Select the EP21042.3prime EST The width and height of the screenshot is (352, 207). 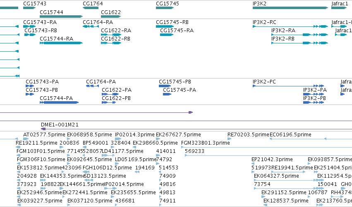click(x=253, y=164)
